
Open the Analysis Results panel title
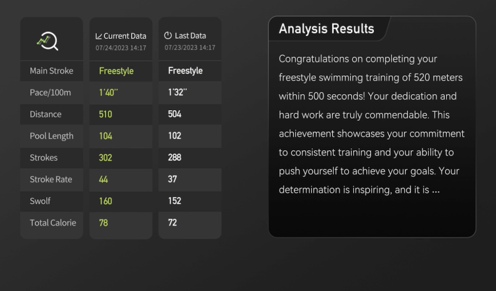pos(326,29)
